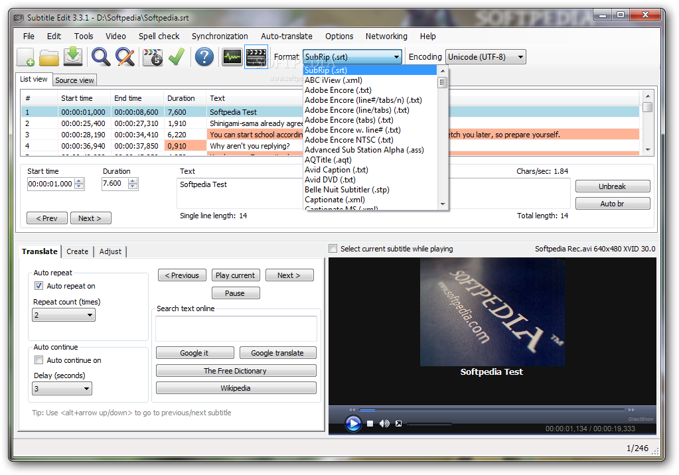Open the Synchronization menu
679x475 pixels.
[220, 36]
